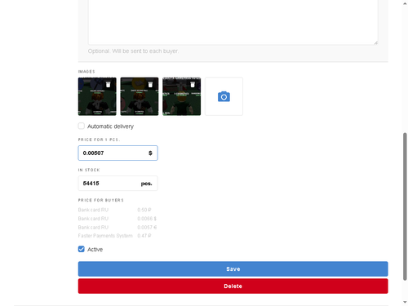Image resolution: width=408 pixels, height=306 pixels.
Task: Add a new photo via camera icon
Action: tap(224, 96)
